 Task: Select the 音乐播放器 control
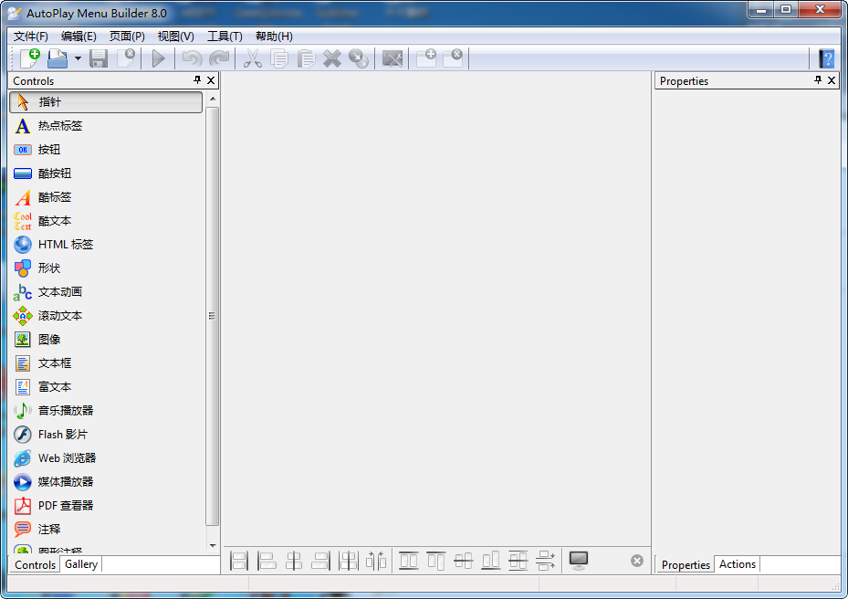click(106, 411)
